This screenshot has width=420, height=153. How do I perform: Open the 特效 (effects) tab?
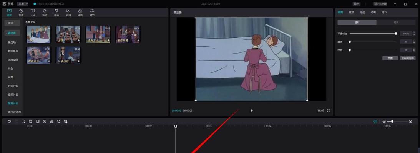(x=56, y=12)
